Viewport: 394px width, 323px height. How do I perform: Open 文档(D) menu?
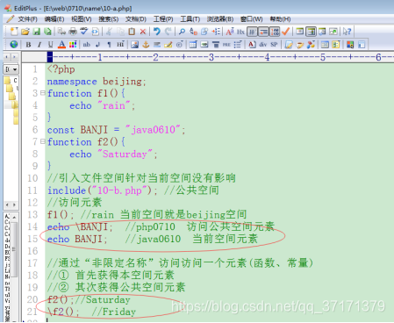click(136, 19)
